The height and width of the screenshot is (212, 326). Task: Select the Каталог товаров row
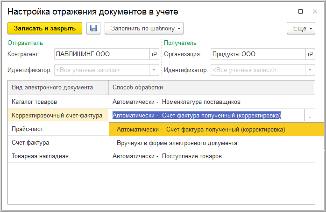pyautogui.click(x=34, y=102)
